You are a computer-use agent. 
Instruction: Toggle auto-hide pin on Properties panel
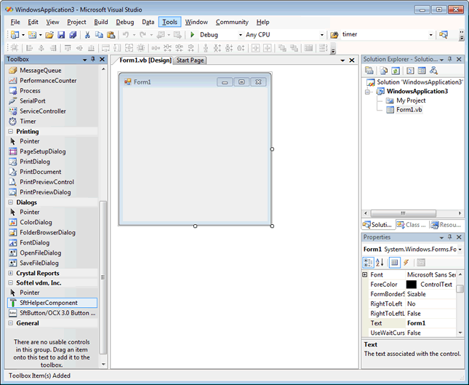tap(450, 237)
